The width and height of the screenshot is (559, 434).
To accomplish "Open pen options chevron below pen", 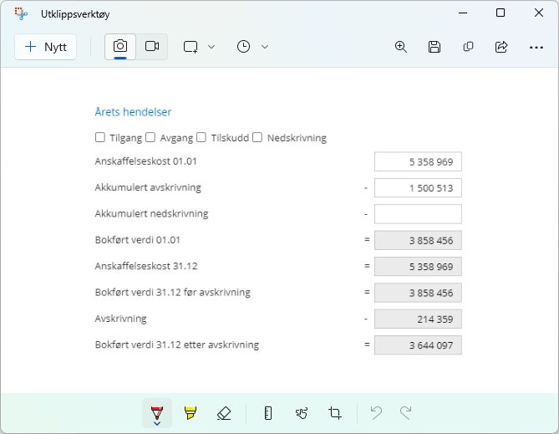I will [157, 424].
